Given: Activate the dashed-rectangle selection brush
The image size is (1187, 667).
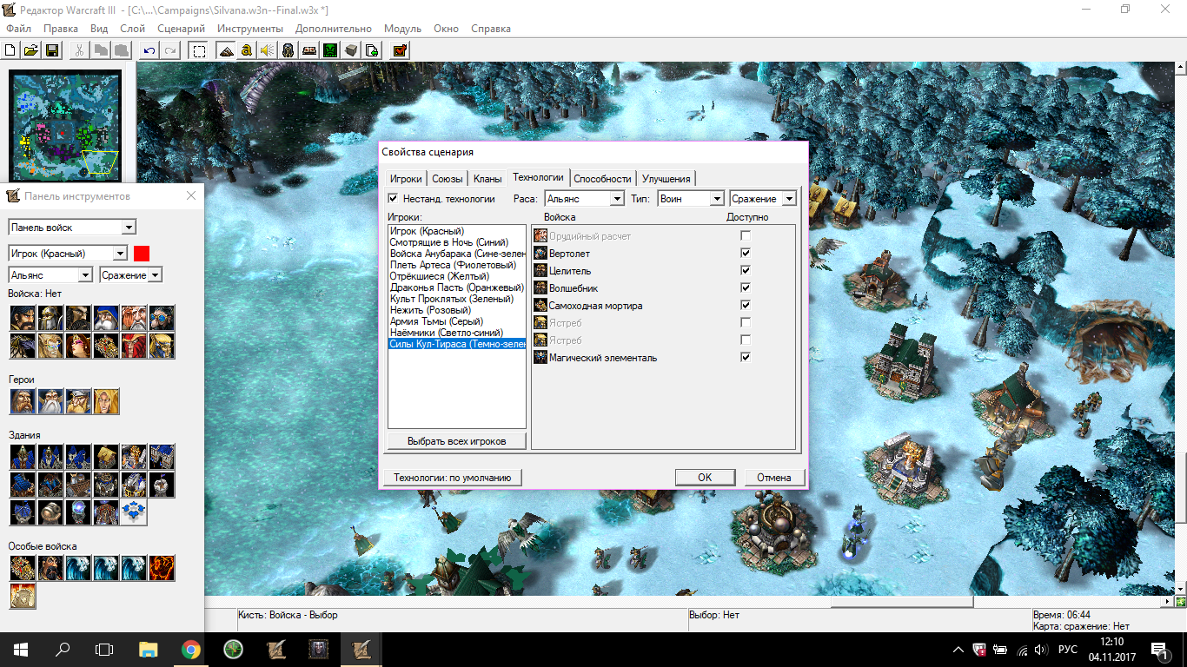Looking at the screenshot, I should pos(199,50).
